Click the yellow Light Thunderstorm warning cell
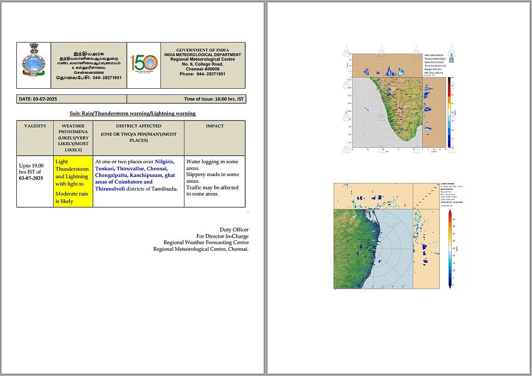Image resolution: width=532 pixels, height=376 pixels. coord(73,181)
